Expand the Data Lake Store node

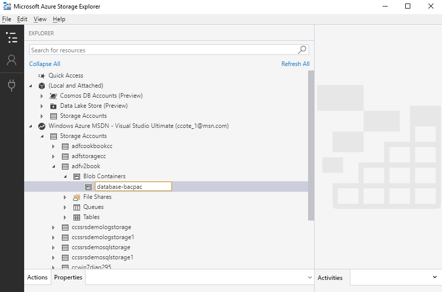coord(42,106)
